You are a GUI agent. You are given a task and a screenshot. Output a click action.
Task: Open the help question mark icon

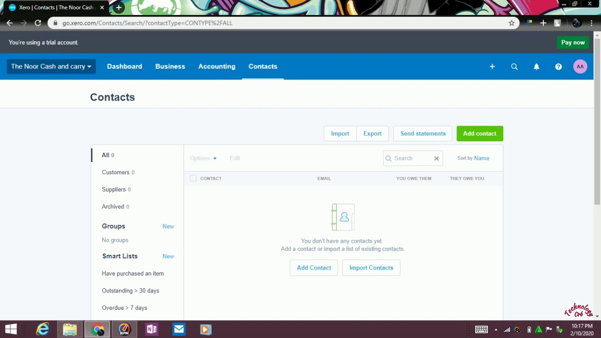pos(558,67)
